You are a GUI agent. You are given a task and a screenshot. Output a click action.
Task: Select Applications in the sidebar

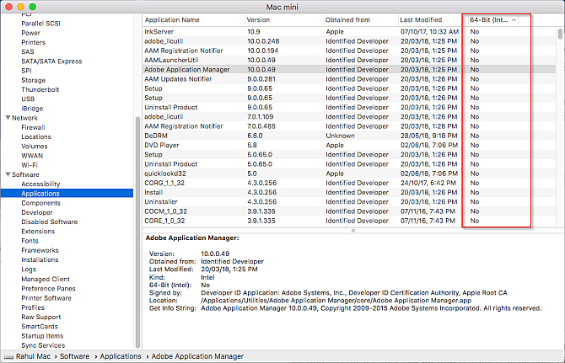[40, 194]
